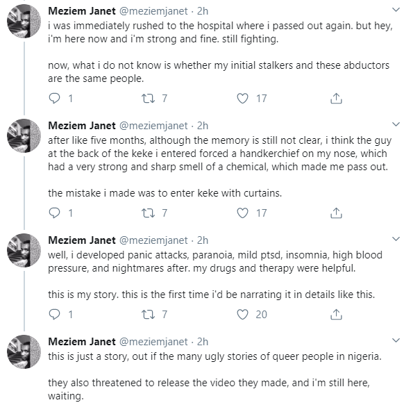Open chevron menu on queer people in nigeria tweet
Image resolution: width=404 pixels, height=405 pixels.
(396, 340)
